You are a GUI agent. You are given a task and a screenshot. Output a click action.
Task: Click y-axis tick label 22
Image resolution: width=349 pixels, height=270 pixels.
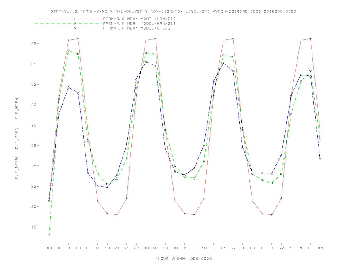tap(33, 186)
